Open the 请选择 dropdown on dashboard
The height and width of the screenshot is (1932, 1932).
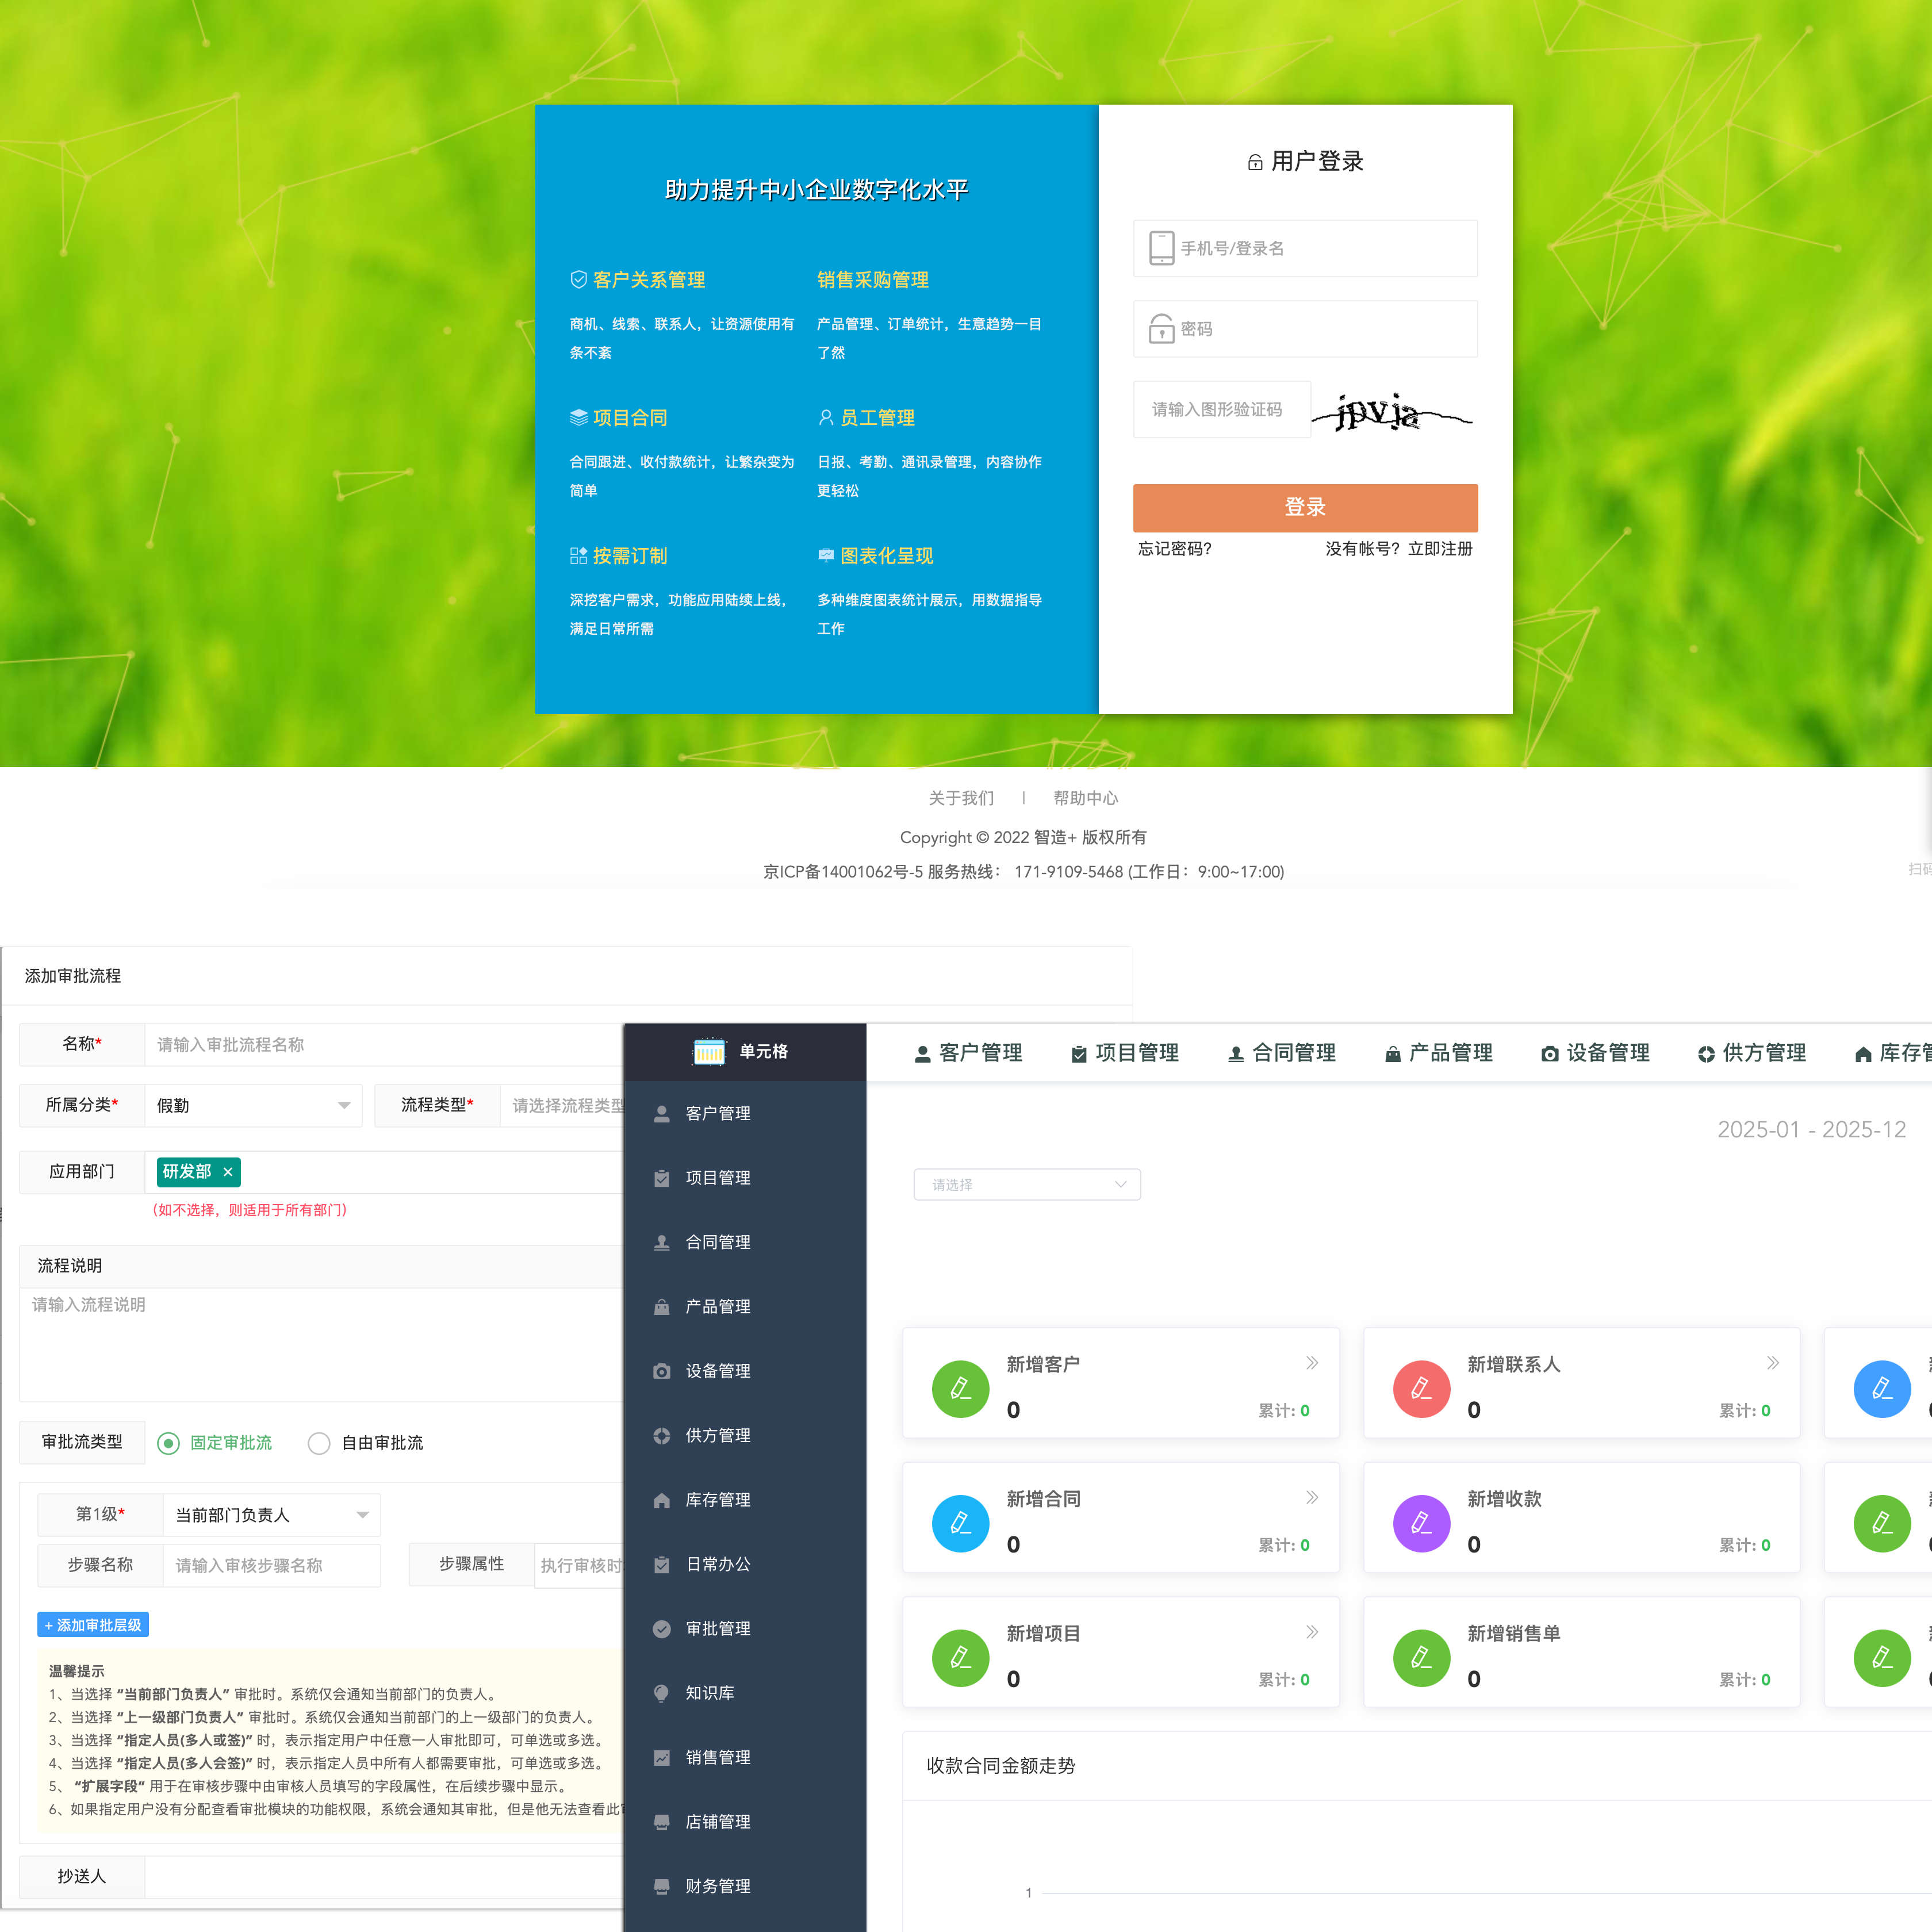click(1026, 1184)
